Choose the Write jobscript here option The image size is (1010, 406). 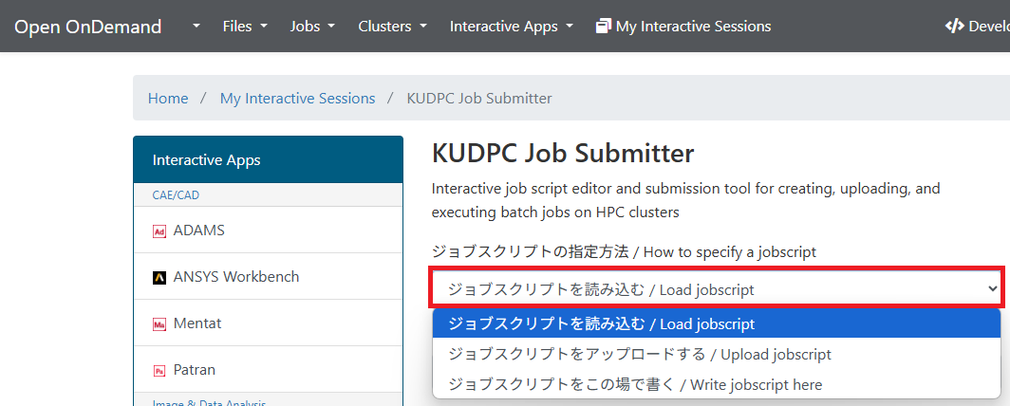click(717, 385)
